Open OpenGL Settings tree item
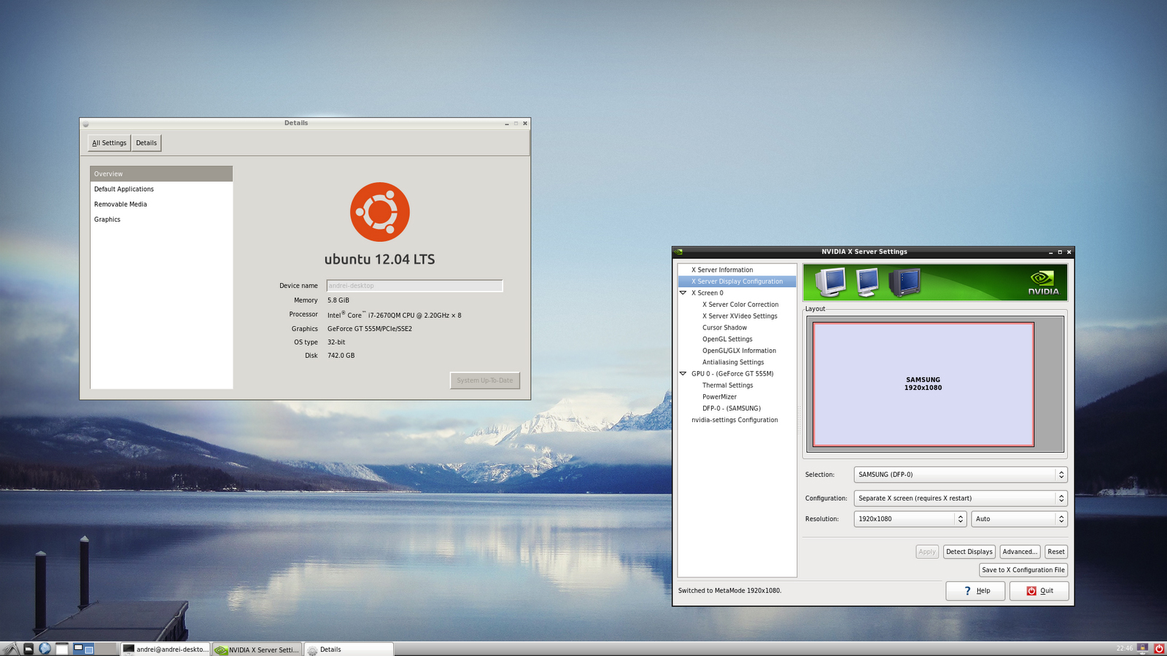Viewport: 1167px width, 656px height. pyautogui.click(x=727, y=339)
